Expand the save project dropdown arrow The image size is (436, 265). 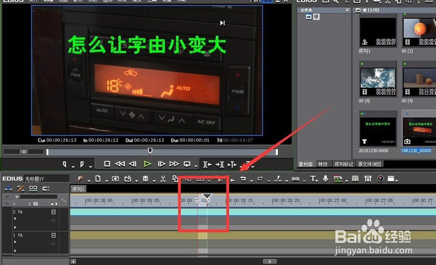coord(154,181)
